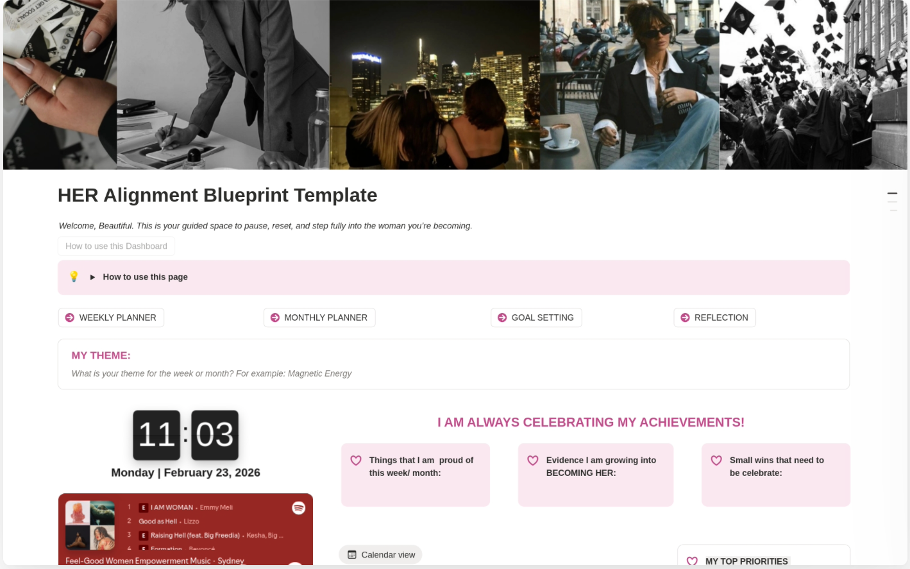Click the MY THEME text area

[x=212, y=373]
